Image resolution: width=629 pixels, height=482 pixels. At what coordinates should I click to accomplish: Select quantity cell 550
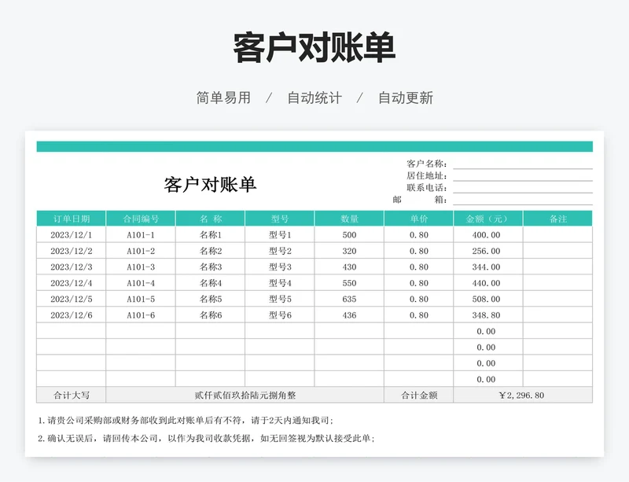(349, 283)
